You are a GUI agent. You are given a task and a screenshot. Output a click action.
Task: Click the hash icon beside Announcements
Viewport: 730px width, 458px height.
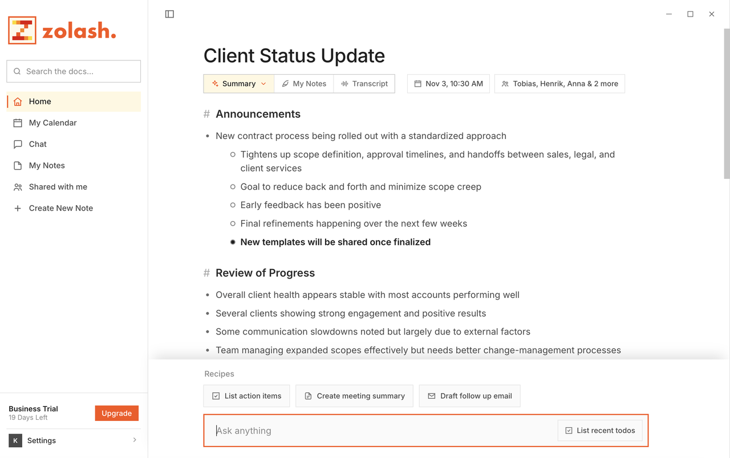(207, 114)
